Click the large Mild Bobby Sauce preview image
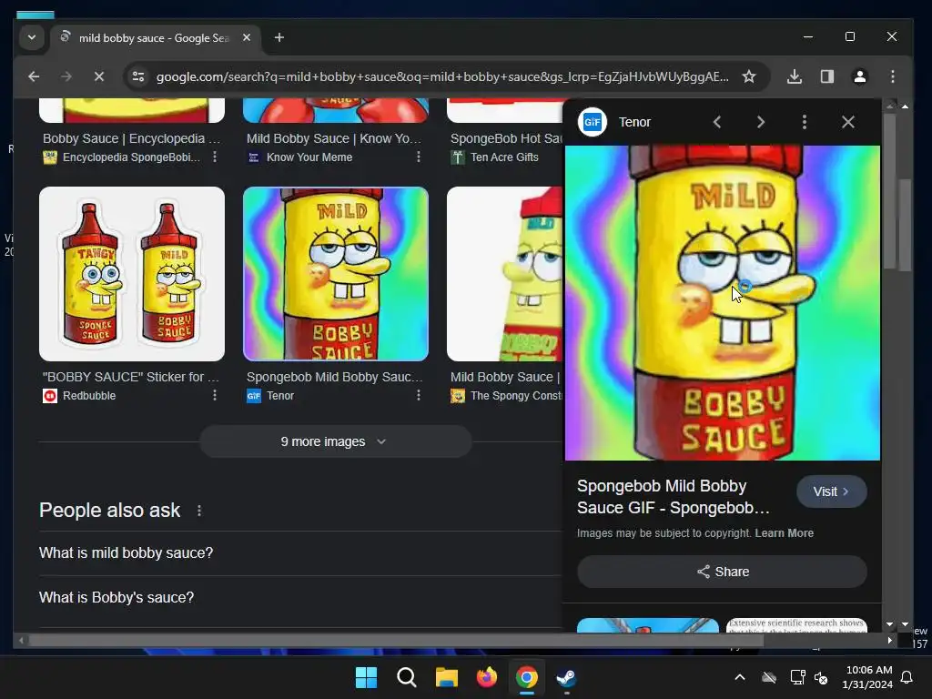This screenshot has width=932, height=699. coord(722,302)
